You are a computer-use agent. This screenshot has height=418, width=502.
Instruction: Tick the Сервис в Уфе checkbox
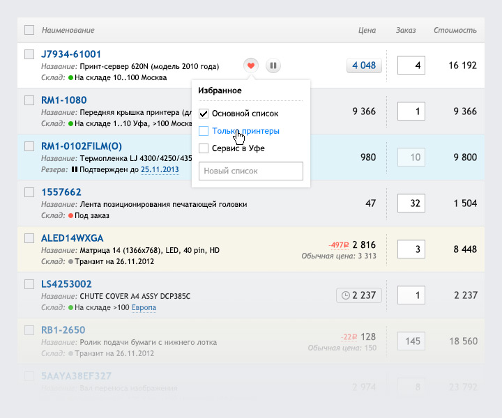click(x=204, y=148)
